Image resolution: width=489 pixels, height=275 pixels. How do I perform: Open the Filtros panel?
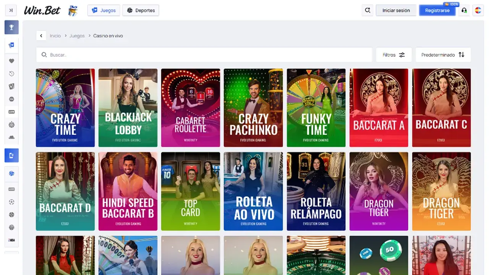(x=394, y=55)
